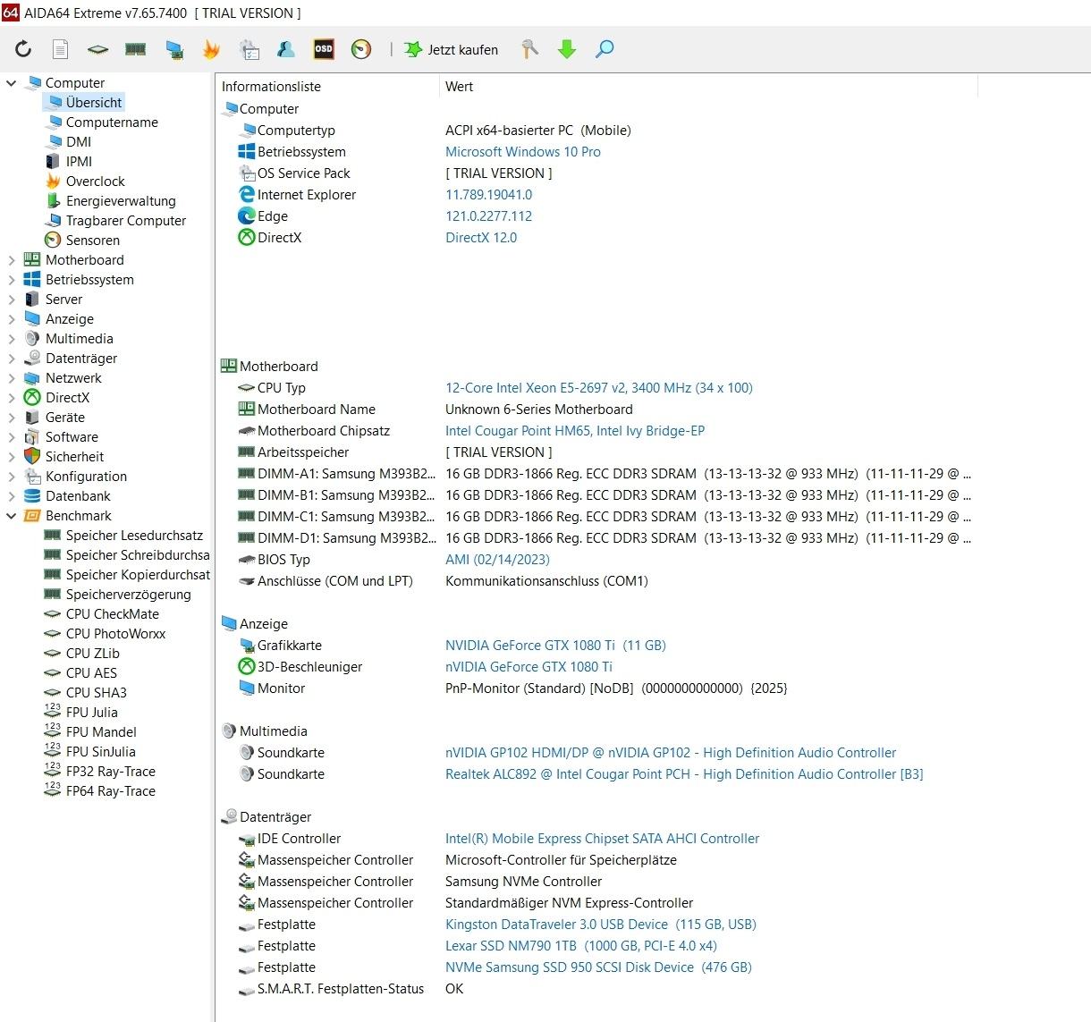1091x1022 pixels.
Task: Open the Overclock page
Action: pos(95,182)
